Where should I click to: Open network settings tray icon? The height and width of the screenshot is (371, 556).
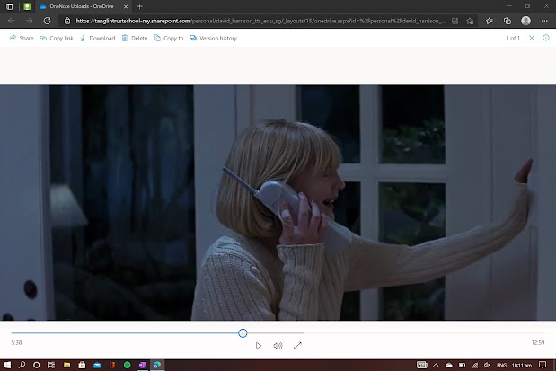[x=475, y=365]
